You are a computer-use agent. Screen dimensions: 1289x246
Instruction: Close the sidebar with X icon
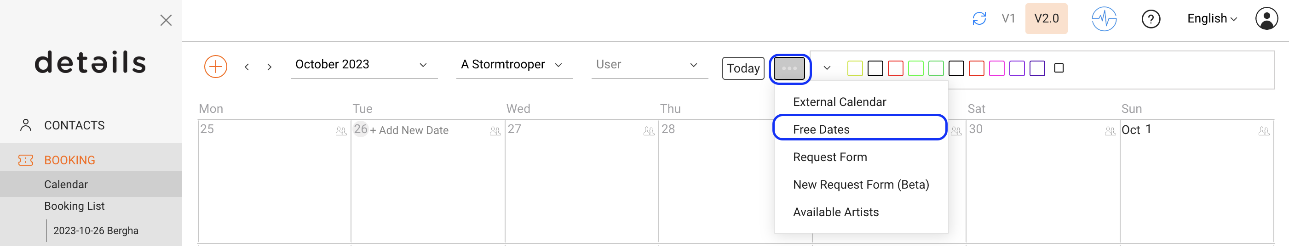[x=166, y=20]
